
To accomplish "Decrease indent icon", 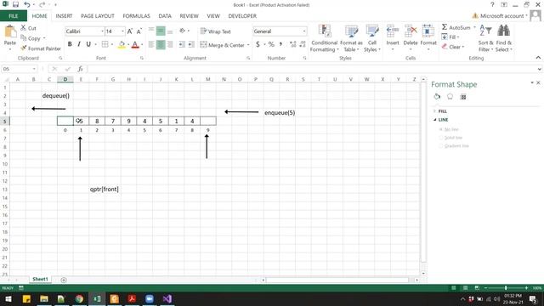I will (x=182, y=44).
